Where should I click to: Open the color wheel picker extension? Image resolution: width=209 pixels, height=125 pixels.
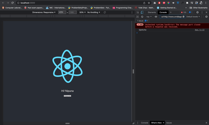point(169,3)
